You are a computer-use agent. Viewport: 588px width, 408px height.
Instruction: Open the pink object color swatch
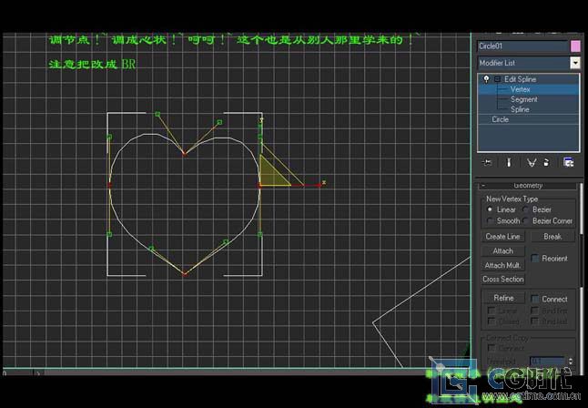(x=575, y=46)
